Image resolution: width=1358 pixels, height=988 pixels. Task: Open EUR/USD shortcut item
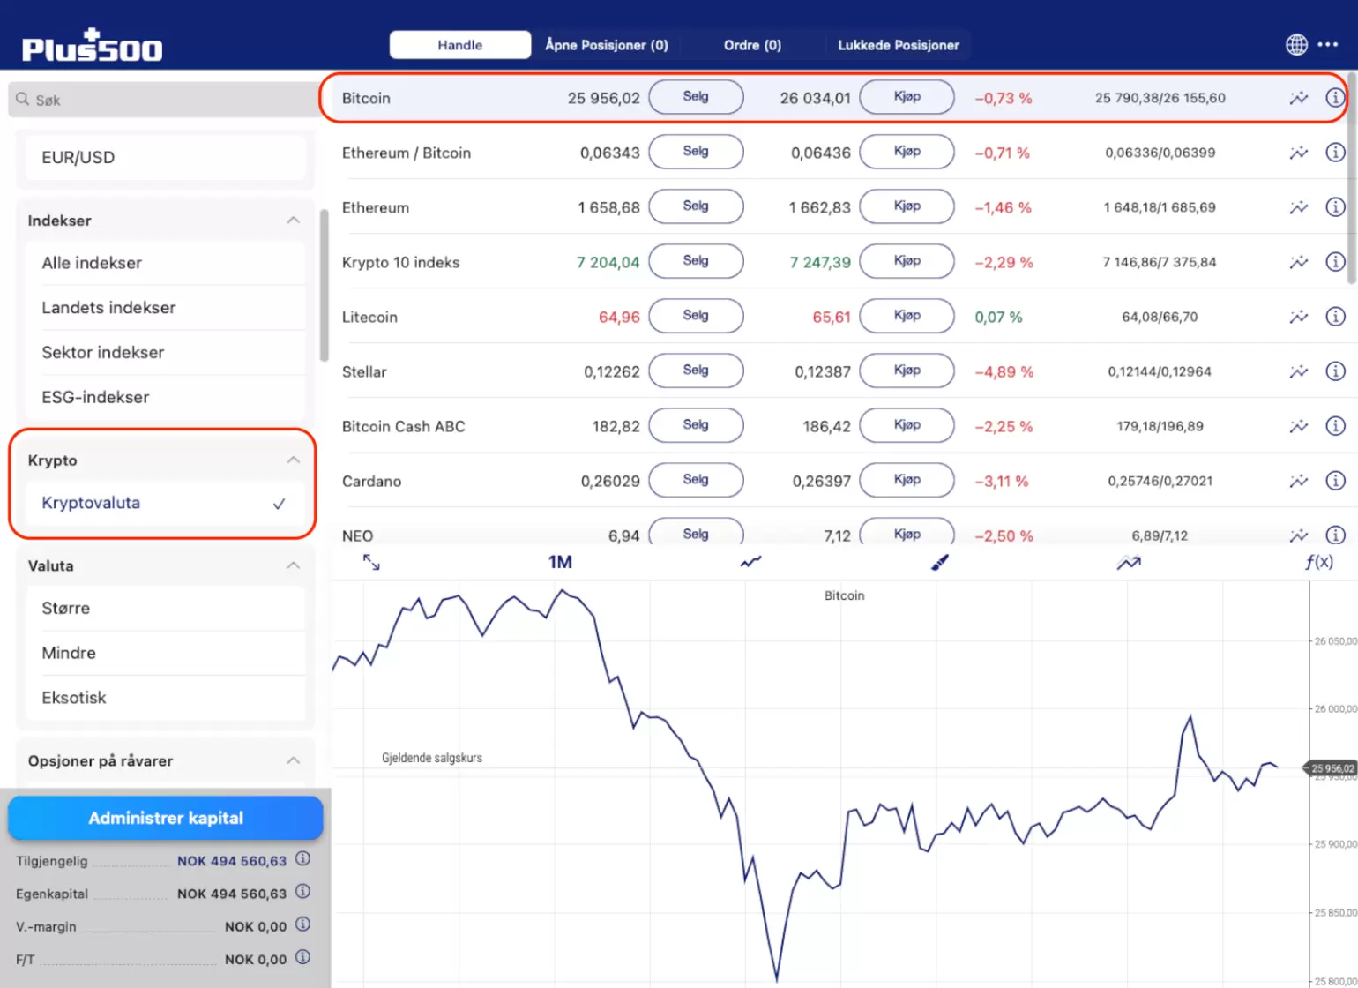point(166,158)
